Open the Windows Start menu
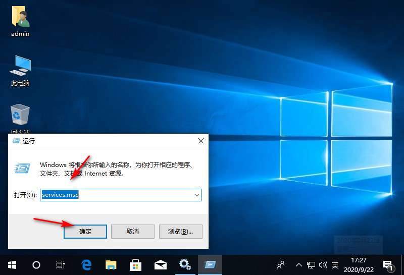 pyautogui.click(x=12, y=264)
